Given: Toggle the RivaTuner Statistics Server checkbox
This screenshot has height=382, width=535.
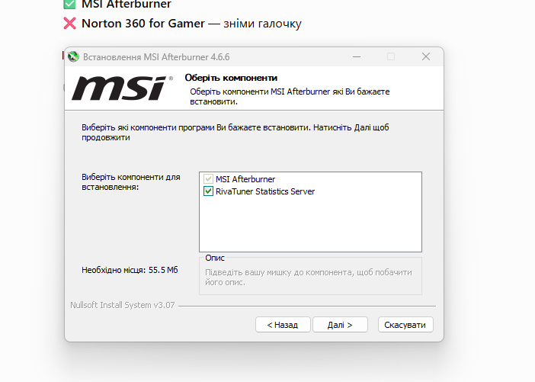Looking at the screenshot, I should coord(208,191).
